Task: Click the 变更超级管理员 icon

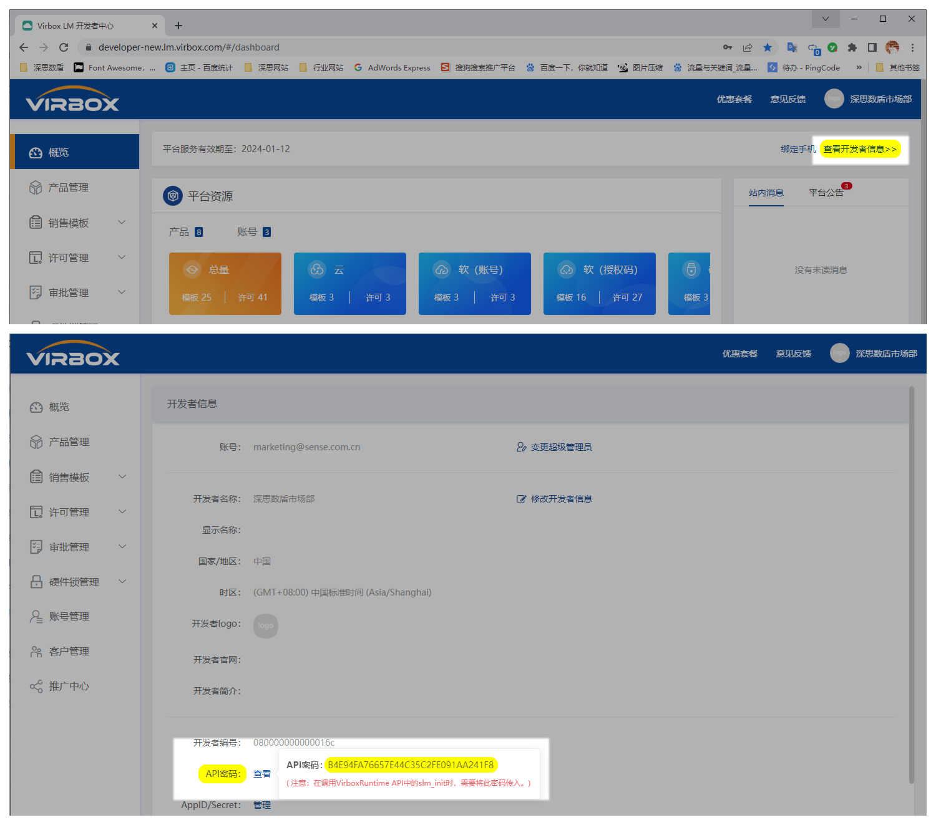Action: coord(522,447)
